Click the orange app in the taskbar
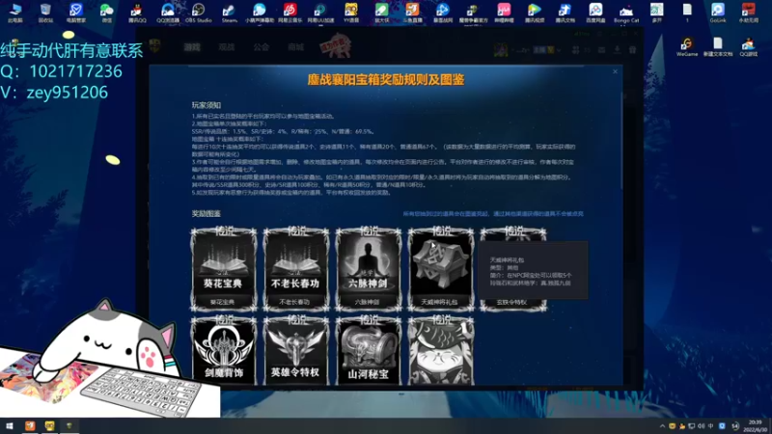This screenshot has width=772, height=434. coord(30,425)
